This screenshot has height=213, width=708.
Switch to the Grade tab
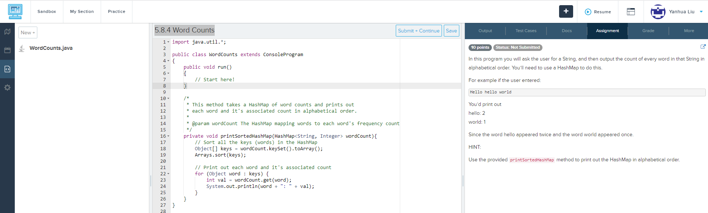point(648,31)
